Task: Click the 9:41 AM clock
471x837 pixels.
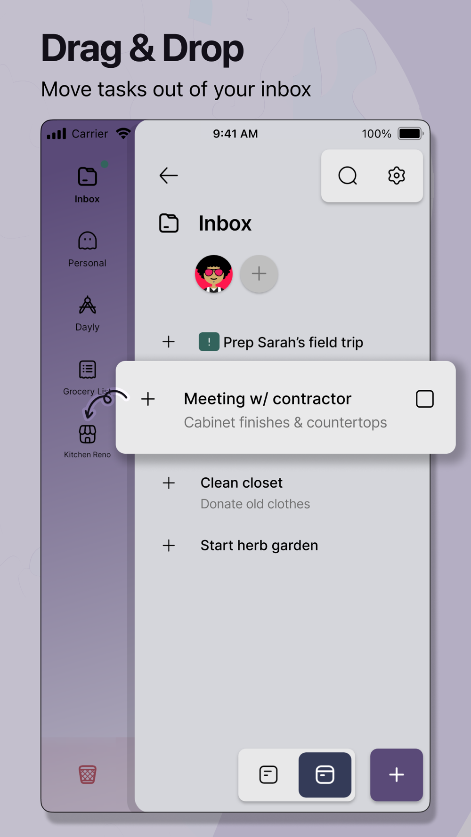Action: click(x=235, y=134)
